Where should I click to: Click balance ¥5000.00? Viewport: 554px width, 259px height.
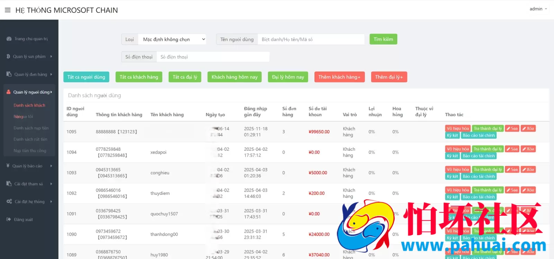318,173
